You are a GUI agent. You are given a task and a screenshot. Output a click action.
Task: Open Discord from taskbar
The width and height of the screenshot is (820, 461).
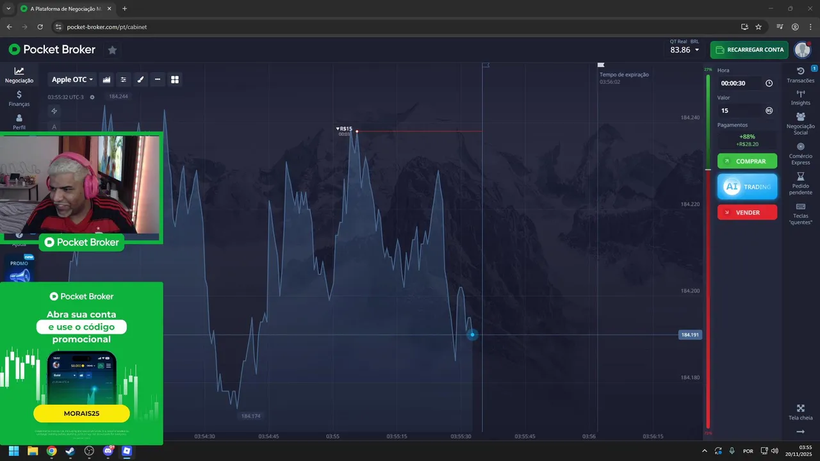[x=108, y=451]
